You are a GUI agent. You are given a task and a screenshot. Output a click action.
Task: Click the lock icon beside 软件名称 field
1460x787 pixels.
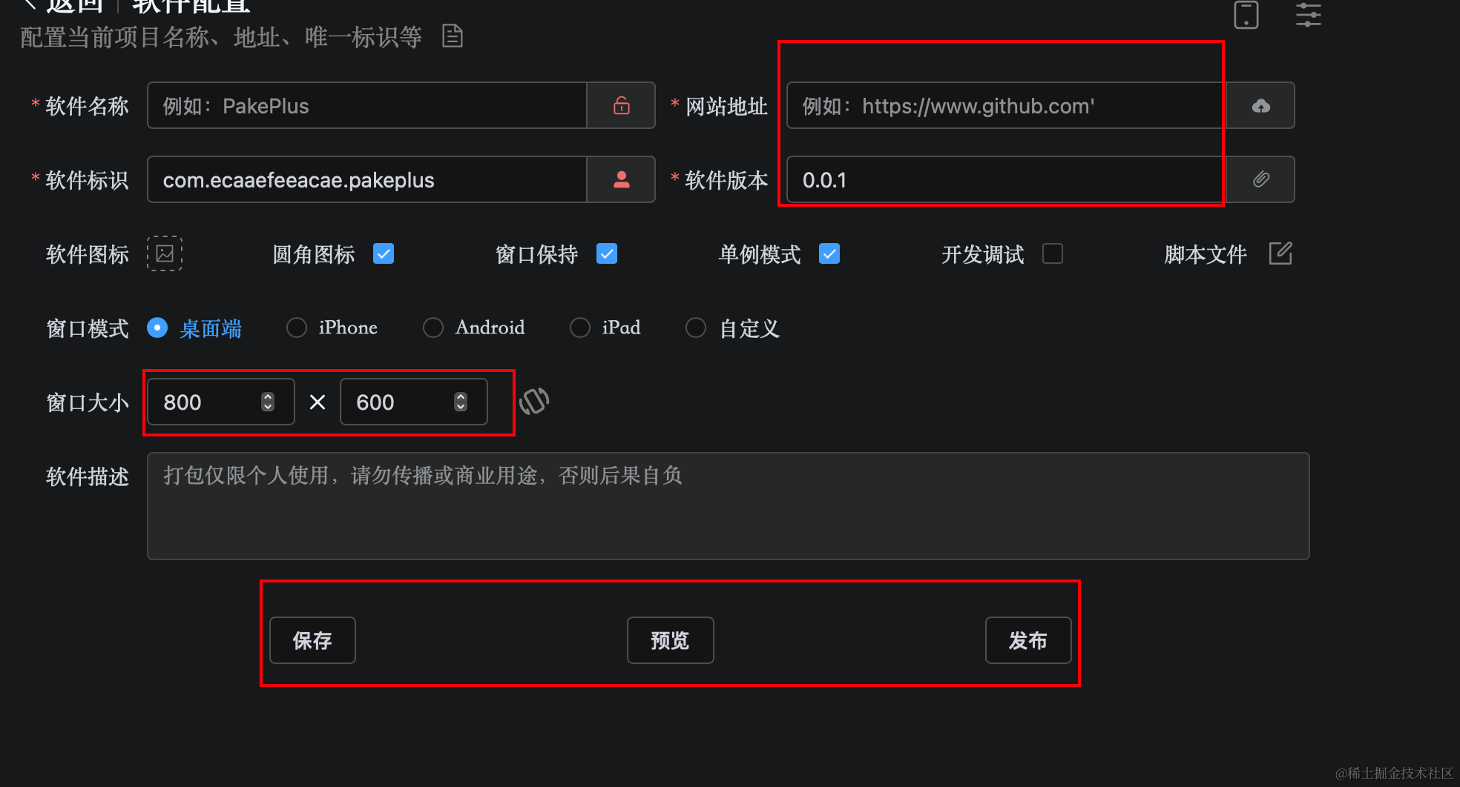point(622,105)
